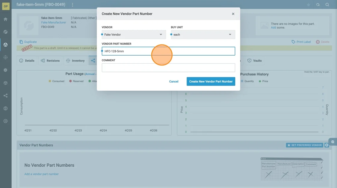The width and height of the screenshot is (337, 188).
Task: Click the Vendor Part Number input field
Action: point(168,51)
